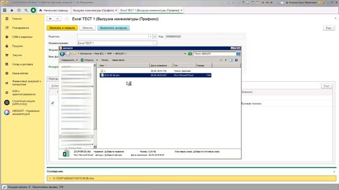The image size is (339, 190).
Task: Click the Компьютер breadcrumb in the Explorer address bar
Action: [86, 54]
